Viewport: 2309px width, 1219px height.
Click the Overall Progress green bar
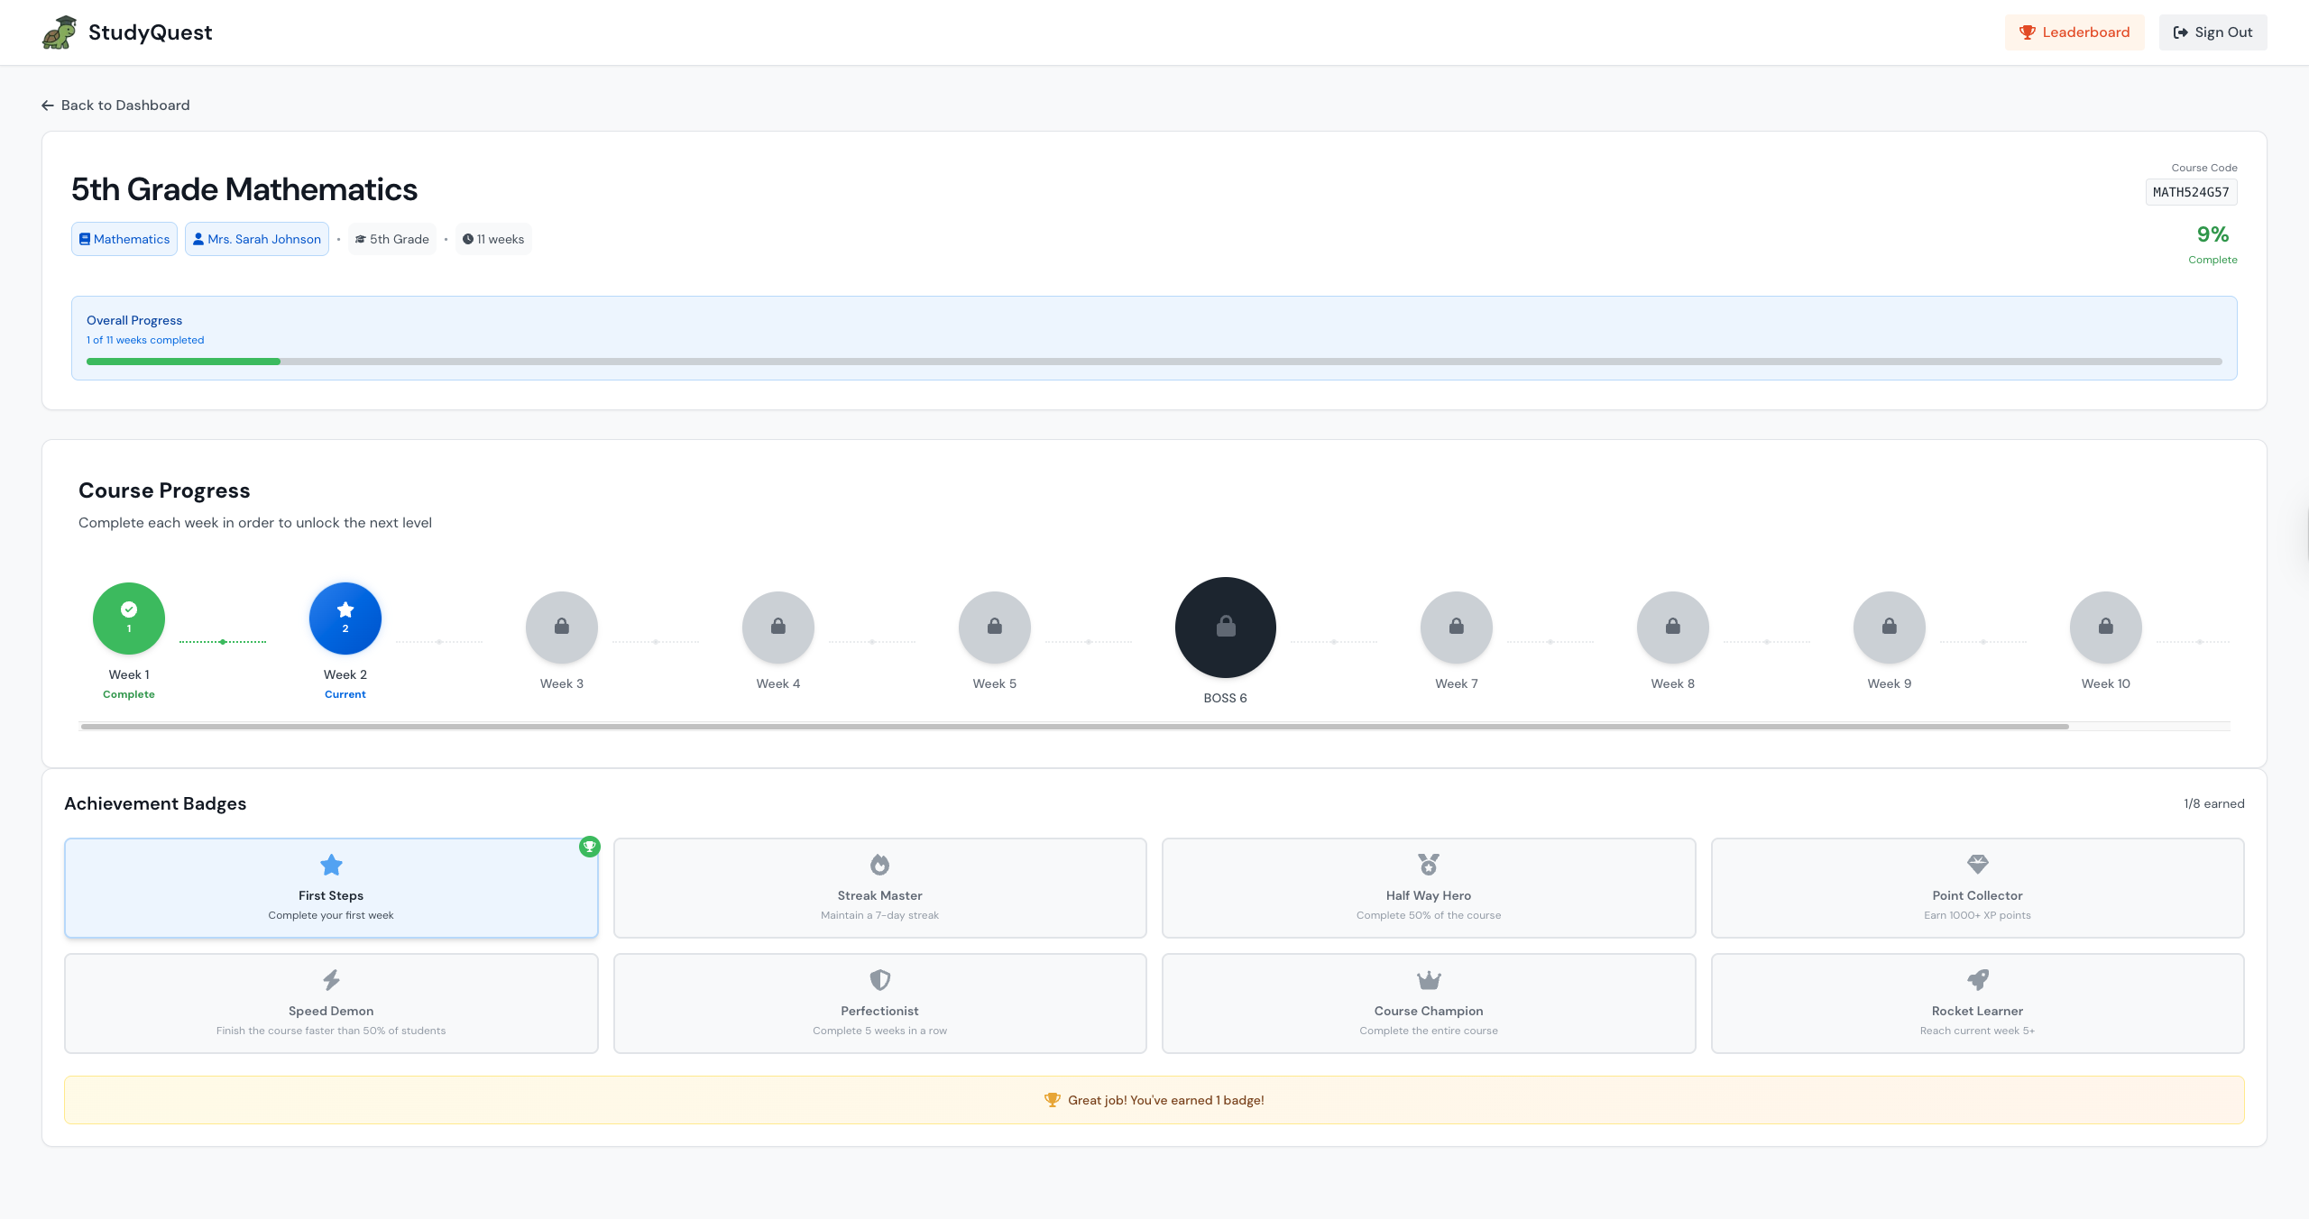pyautogui.click(x=183, y=362)
